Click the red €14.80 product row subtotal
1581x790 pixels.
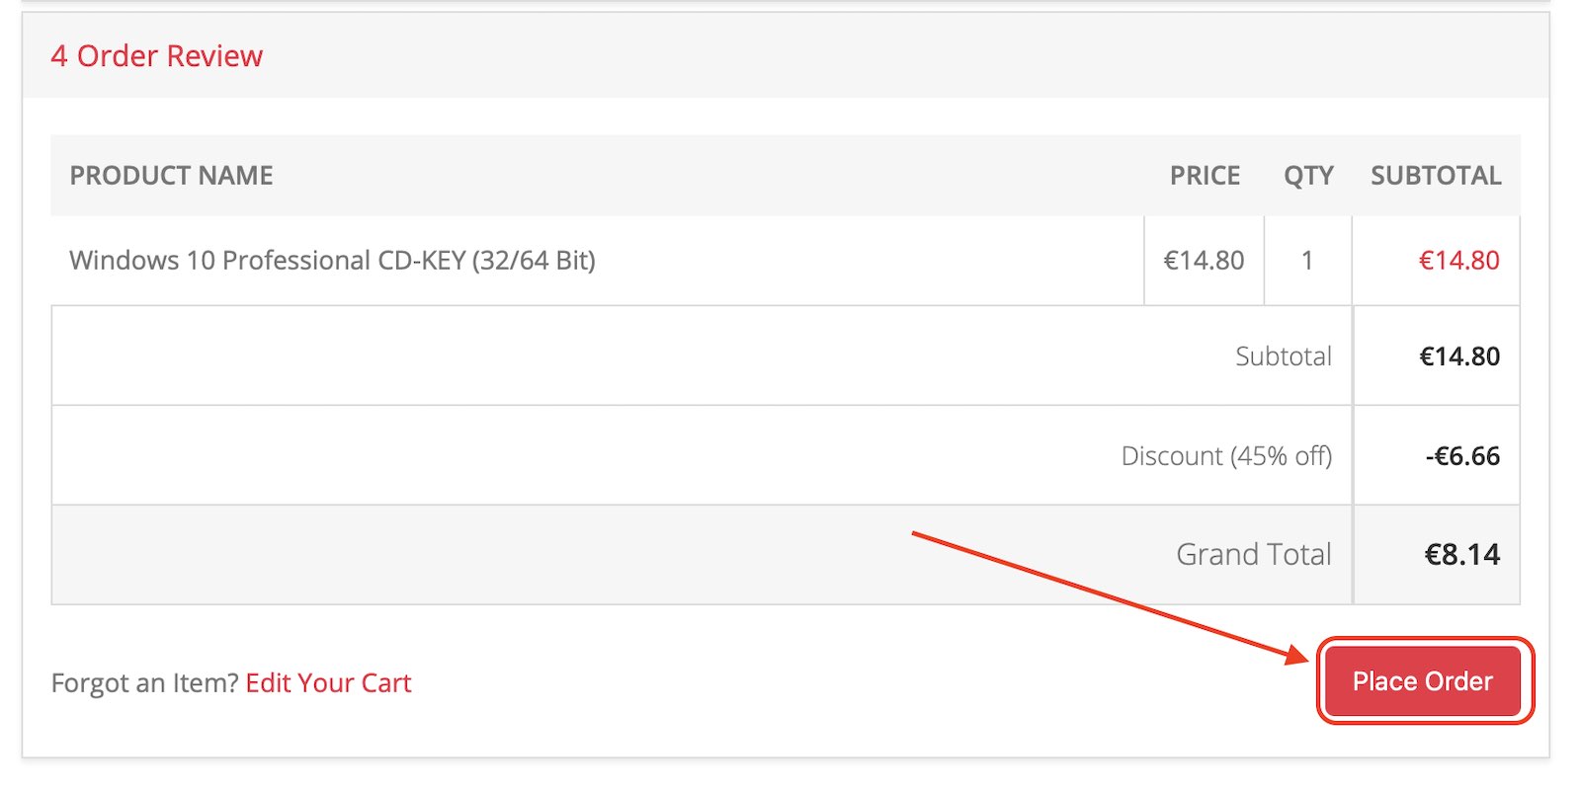coord(1458,261)
